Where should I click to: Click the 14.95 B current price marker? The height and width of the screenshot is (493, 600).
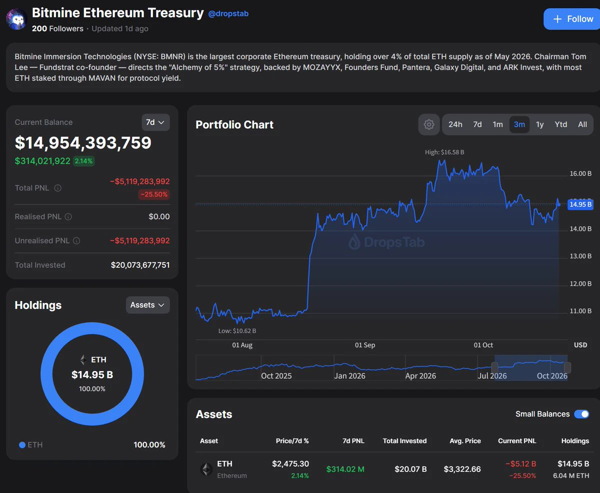(580, 204)
